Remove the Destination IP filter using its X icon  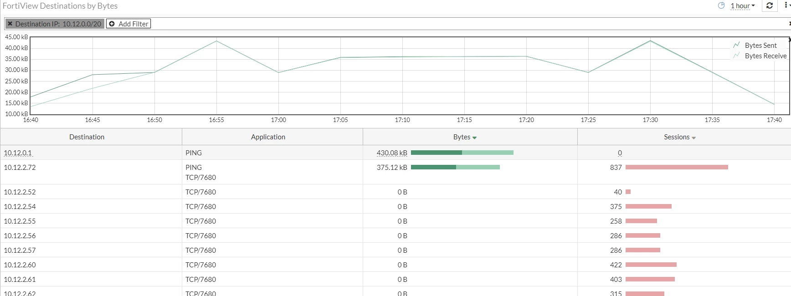click(10, 24)
